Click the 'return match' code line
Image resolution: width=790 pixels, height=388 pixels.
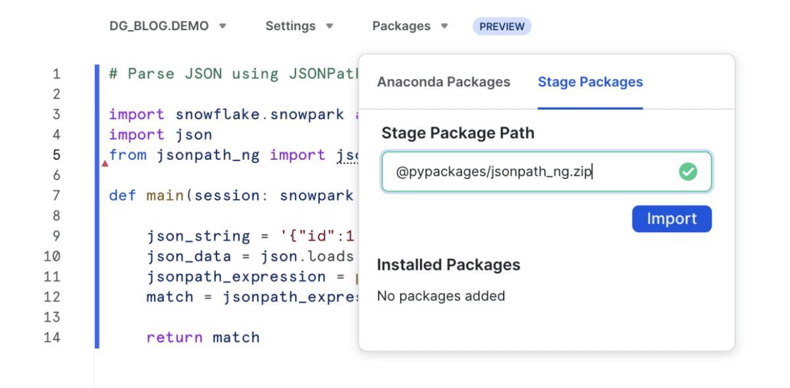203,338
